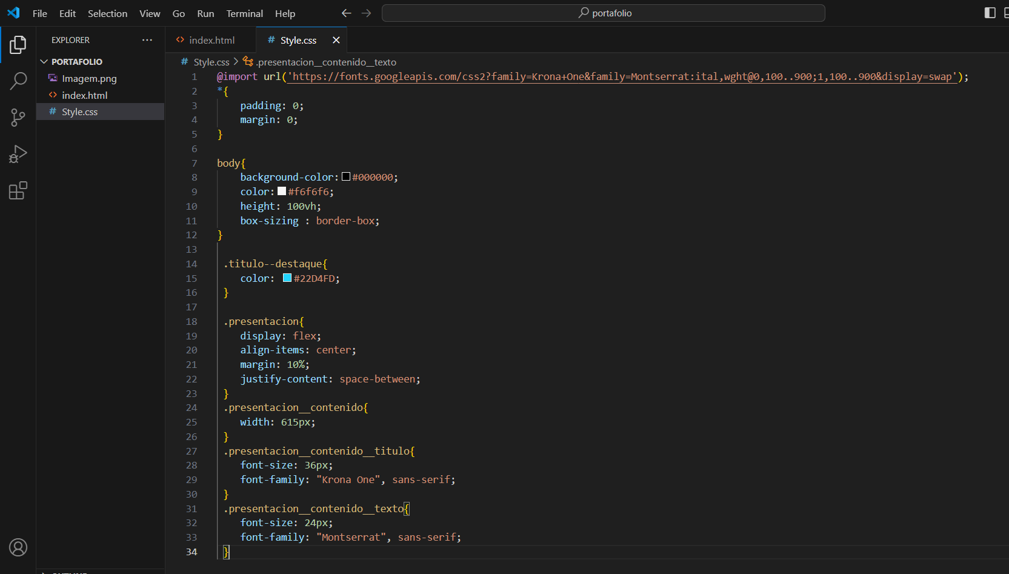Screen dimensions: 1009x574
Task: Click the "body" selector on line 7
Action: tap(228, 163)
